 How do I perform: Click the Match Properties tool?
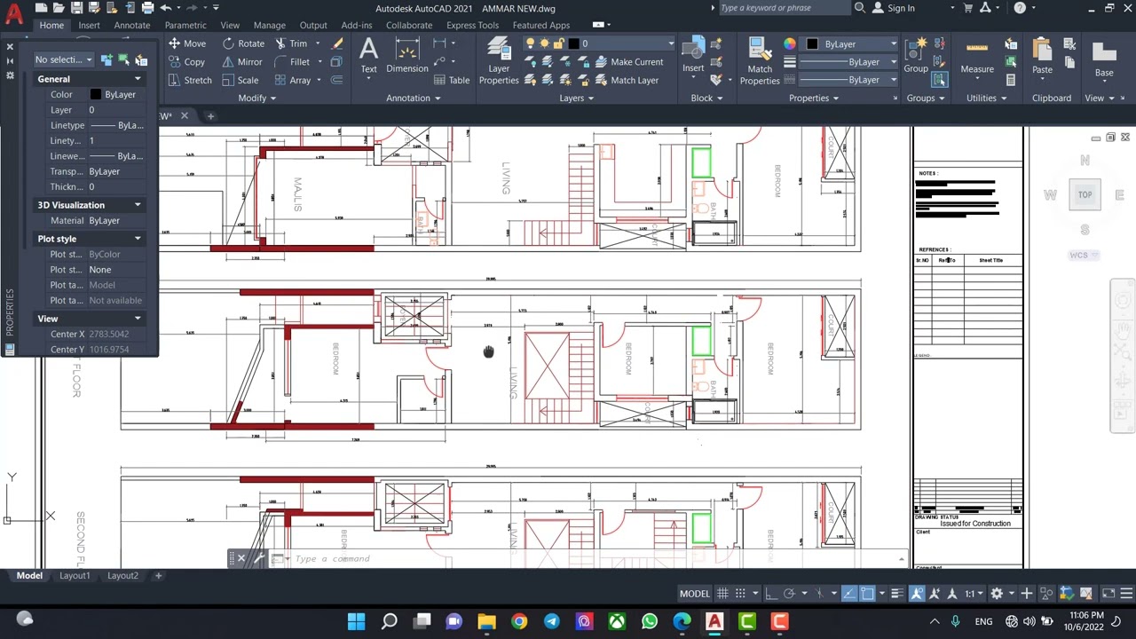pyautogui.click(x=760, y=61)
